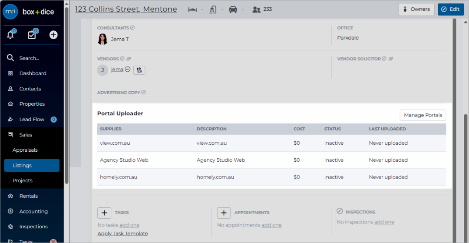This screenshot has height=243, width=469.
Task: Click the Contacts person icon
Action: click(10, 89)
